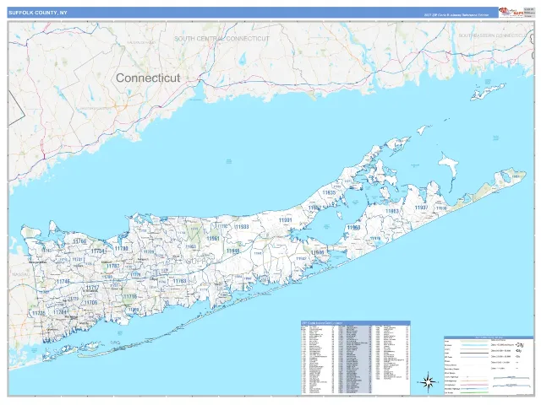Click ZIP code 11768 label
Image resolution: width=541 pixels, height=405 pixels.
(79, 241)
